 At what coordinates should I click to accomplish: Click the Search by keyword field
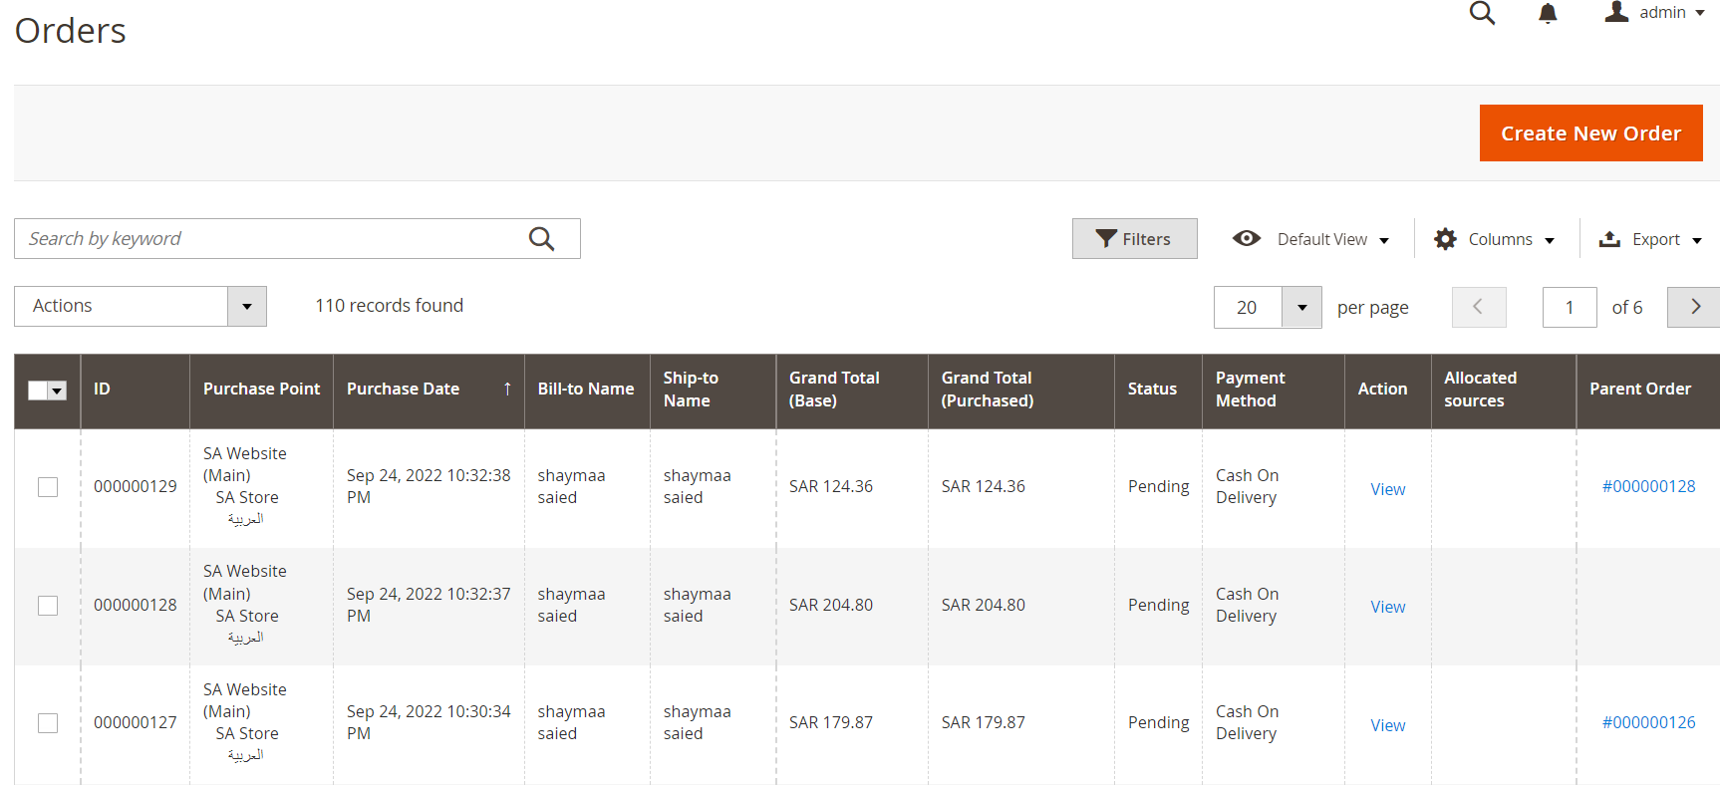[269, 239]
